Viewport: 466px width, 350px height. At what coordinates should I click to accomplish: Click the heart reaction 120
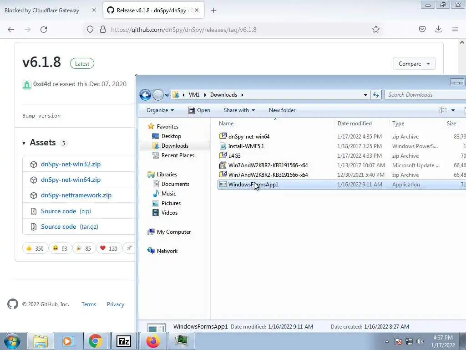click(x=109, y=248)
